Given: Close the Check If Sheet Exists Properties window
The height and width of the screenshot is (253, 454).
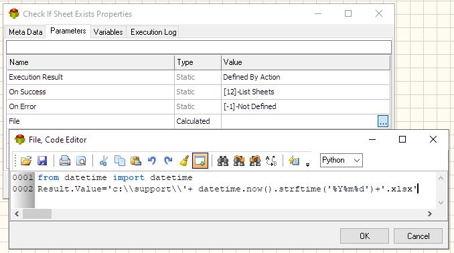Looking at the screenshot, I should (379, 13).
